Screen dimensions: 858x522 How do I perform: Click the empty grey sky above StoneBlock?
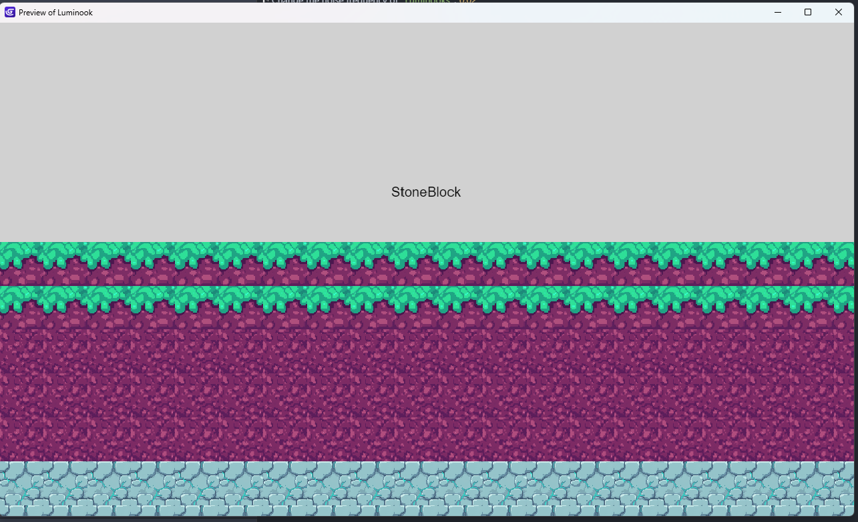(x=427, y=100)
